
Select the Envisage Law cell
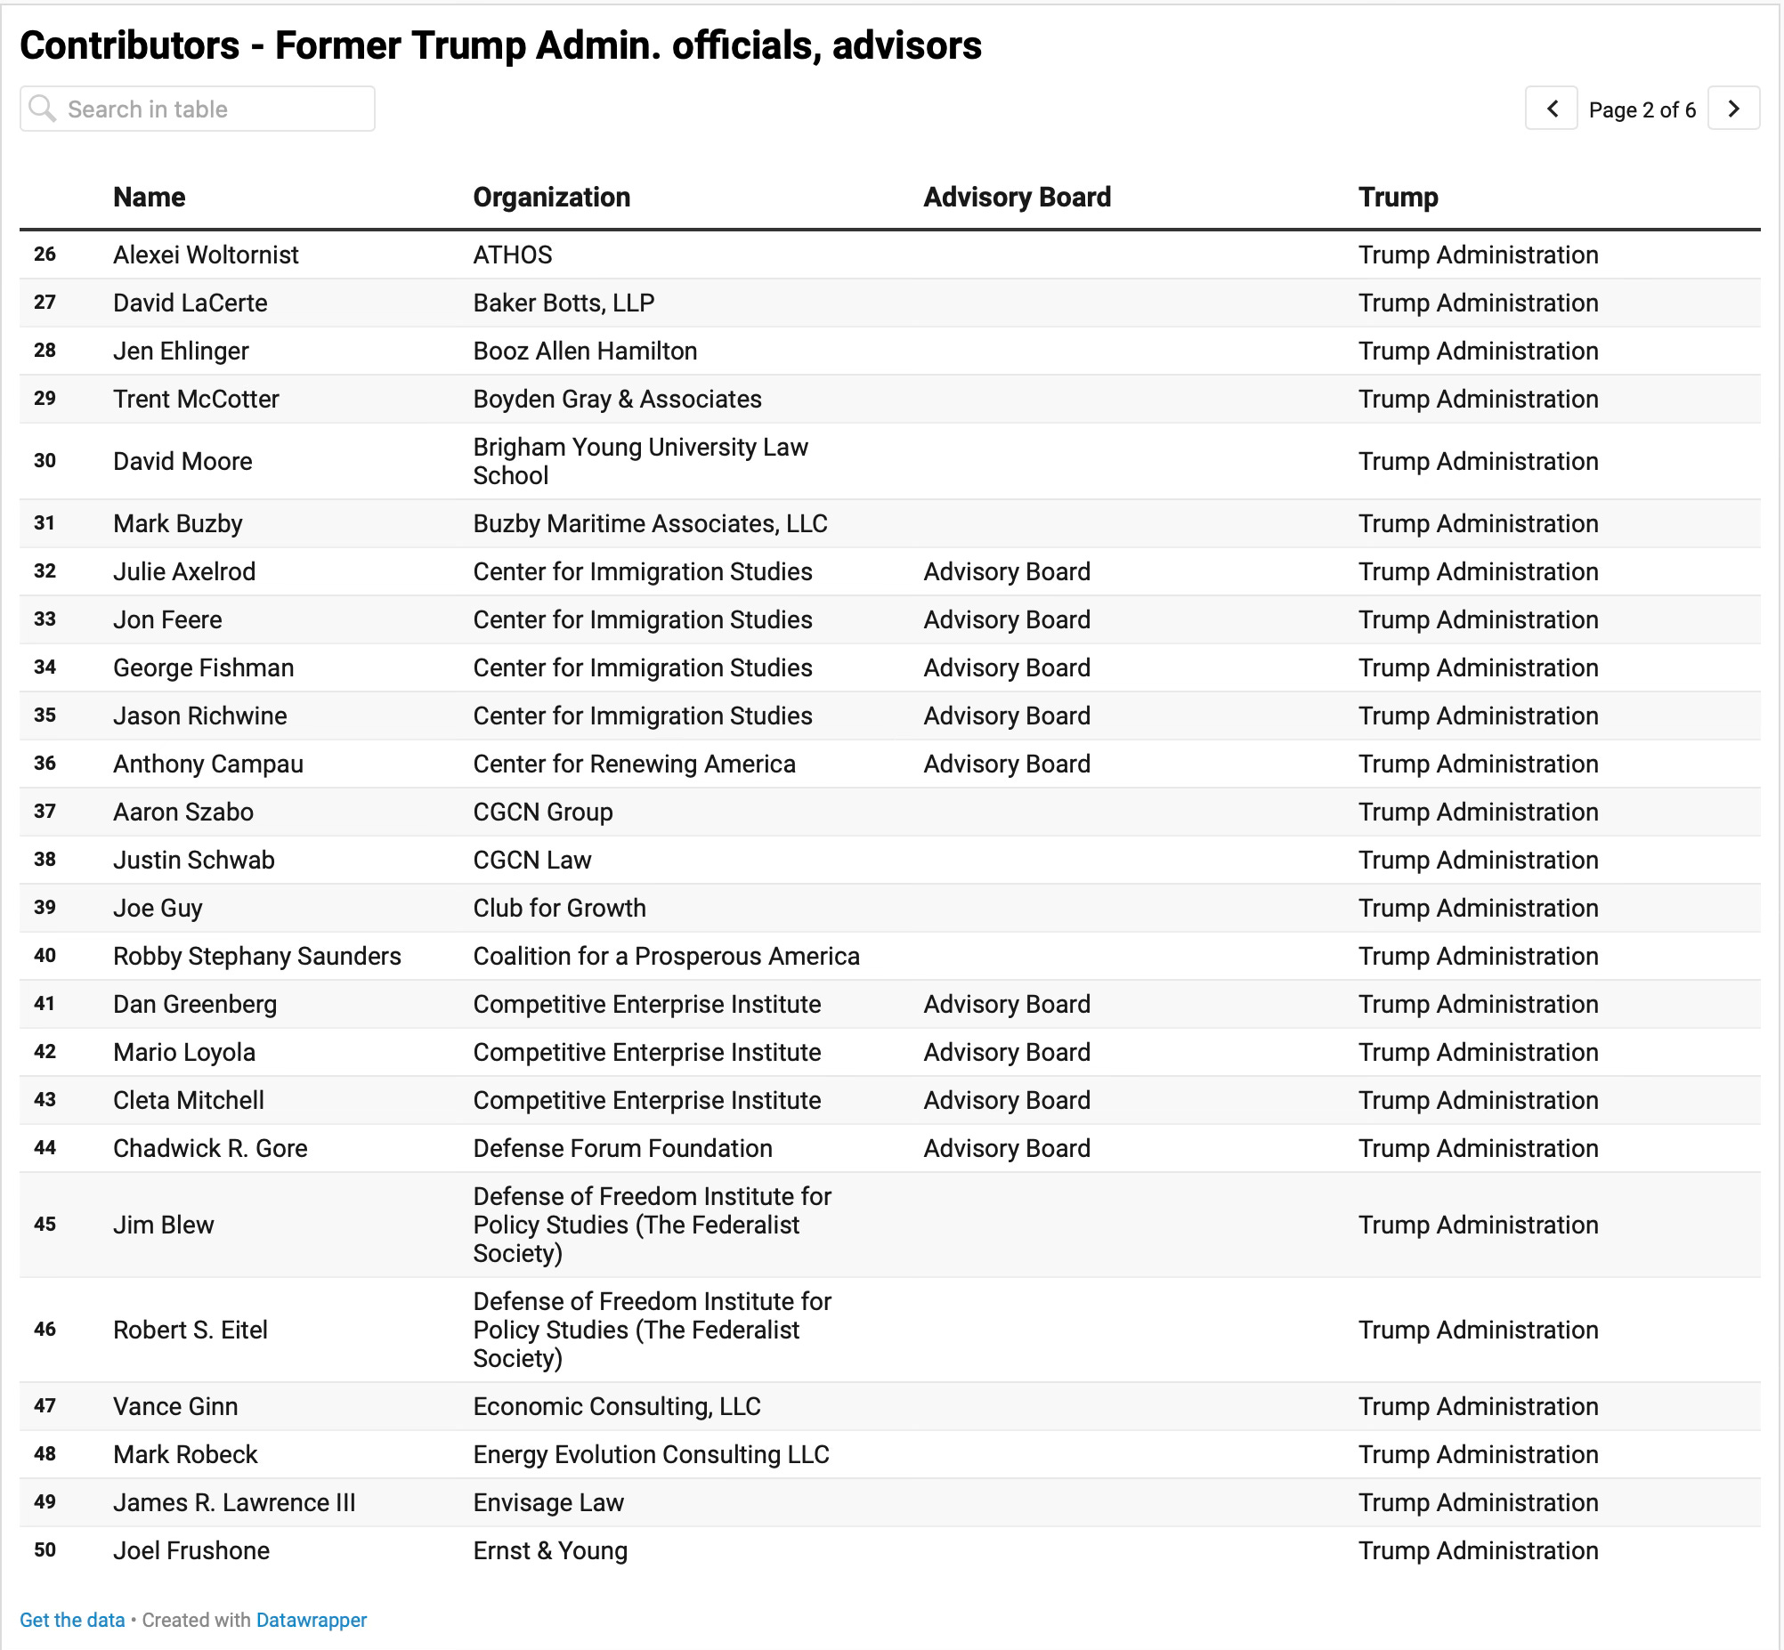[549, 1502]
